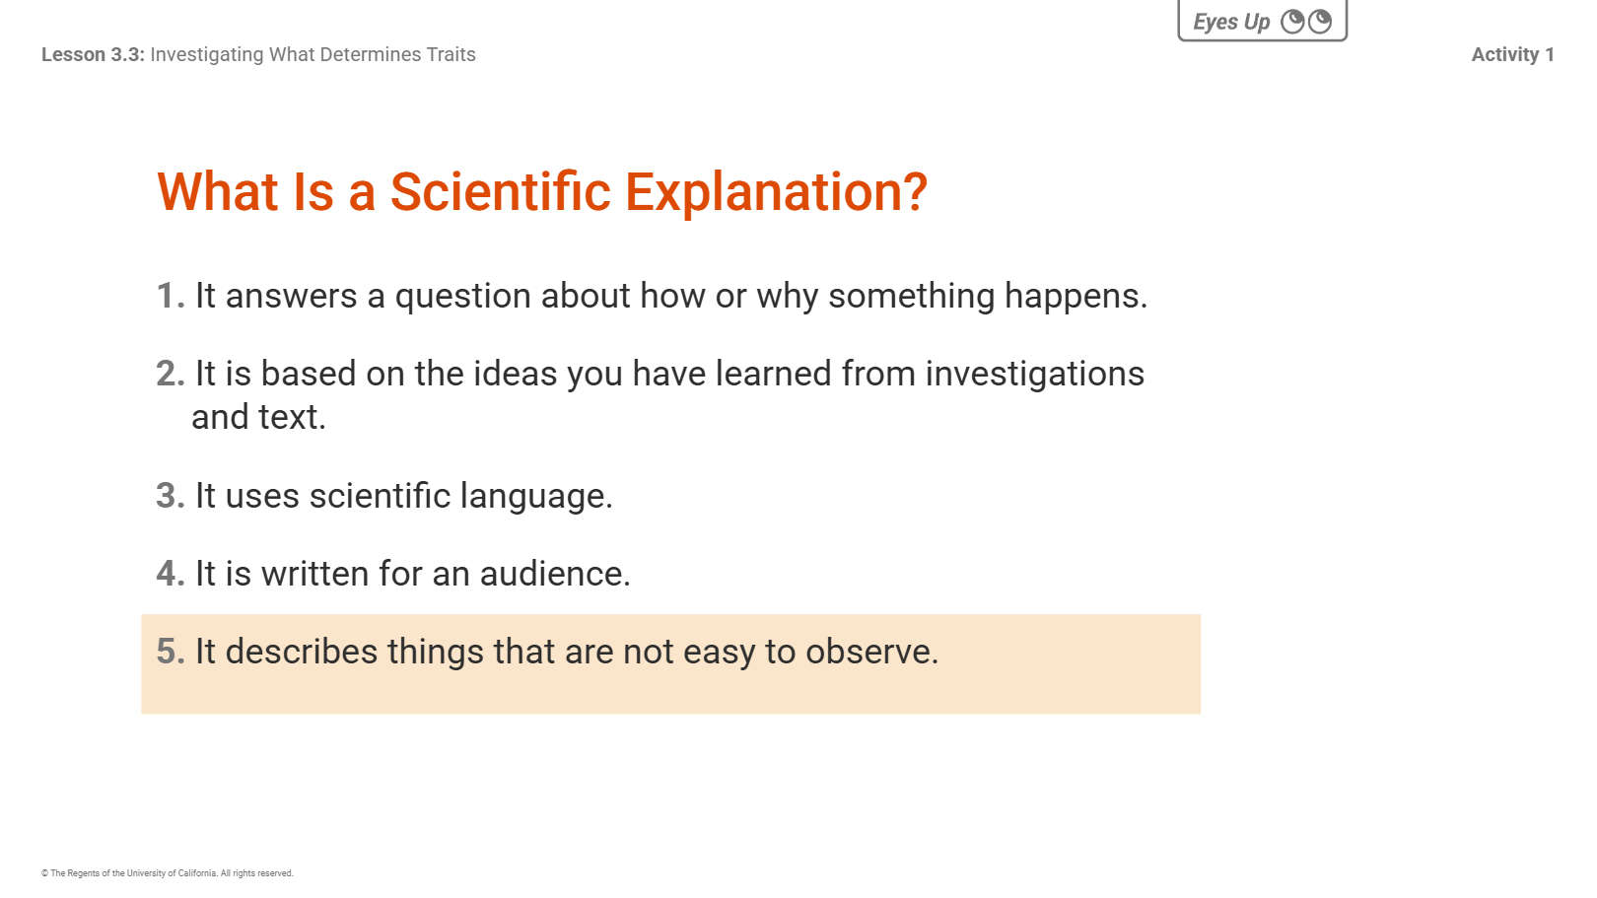
Task: Select the 'Lesson 3.3:' bold header label
Action: 93,55
